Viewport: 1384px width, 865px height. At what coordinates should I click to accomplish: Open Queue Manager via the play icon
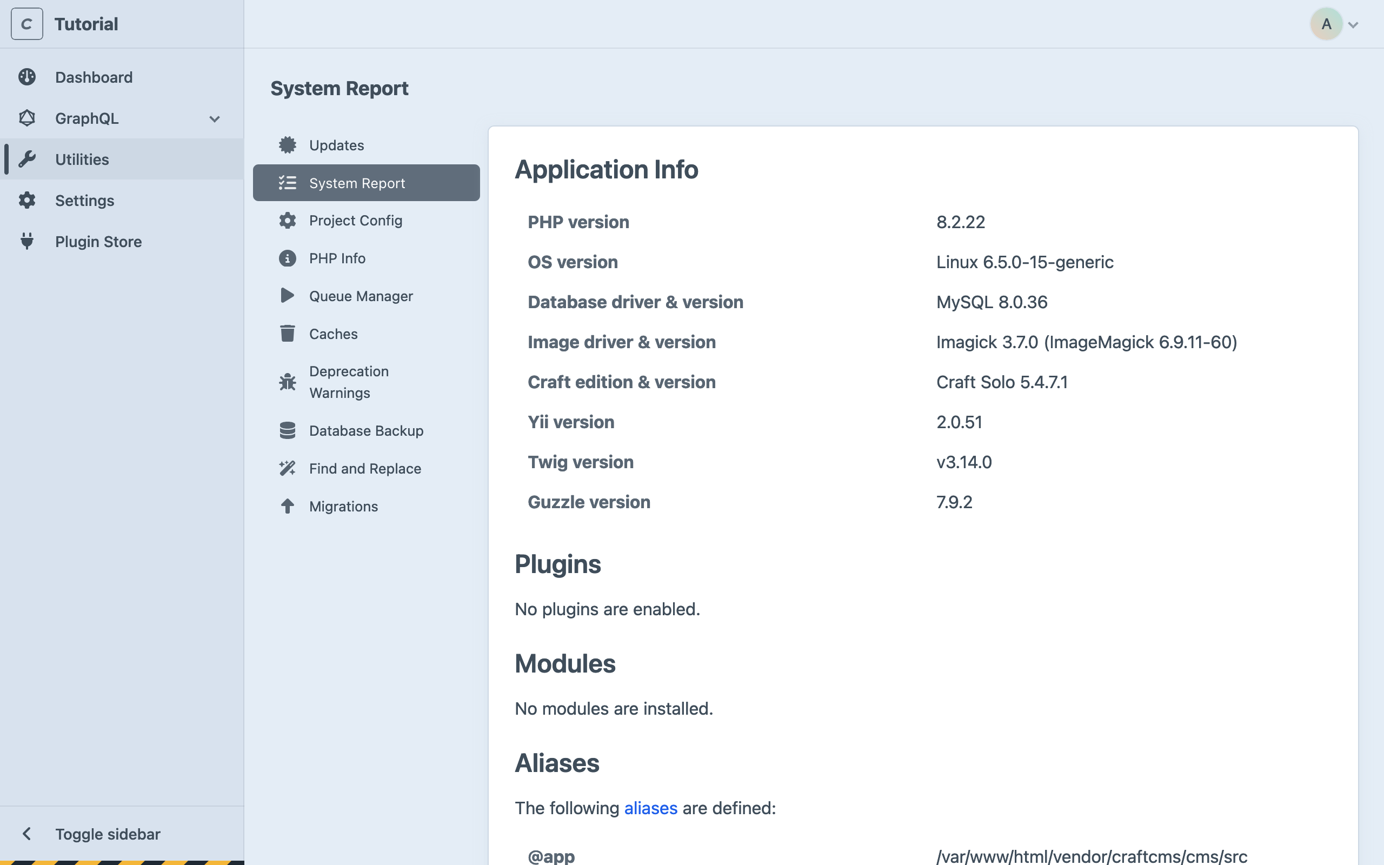point(287,295)
